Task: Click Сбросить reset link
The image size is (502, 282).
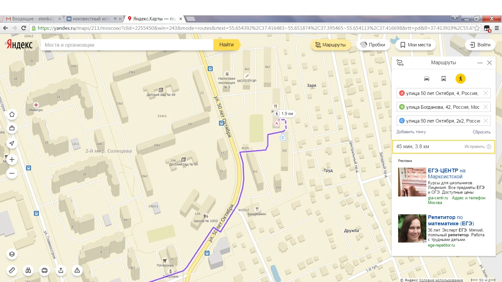Action: [x=482, y=132]
